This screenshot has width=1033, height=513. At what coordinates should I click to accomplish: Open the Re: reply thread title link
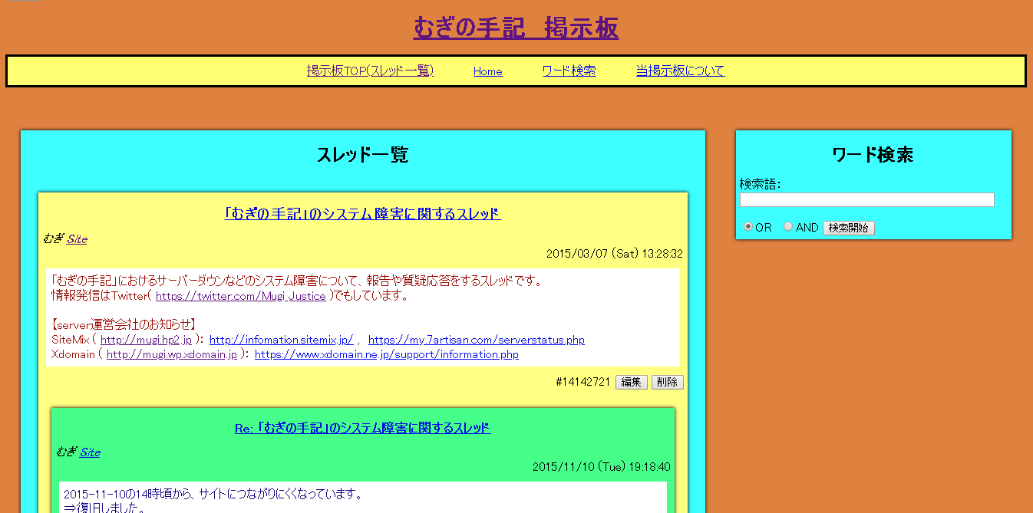point(362,428)
